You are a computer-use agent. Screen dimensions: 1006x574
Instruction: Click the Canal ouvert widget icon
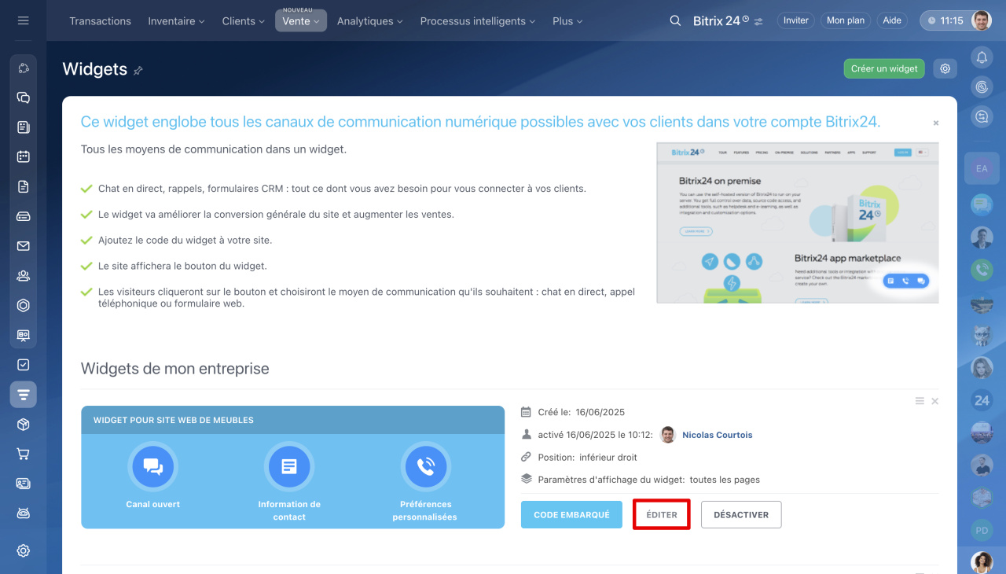pyautogui.click(x=152, y=466)
